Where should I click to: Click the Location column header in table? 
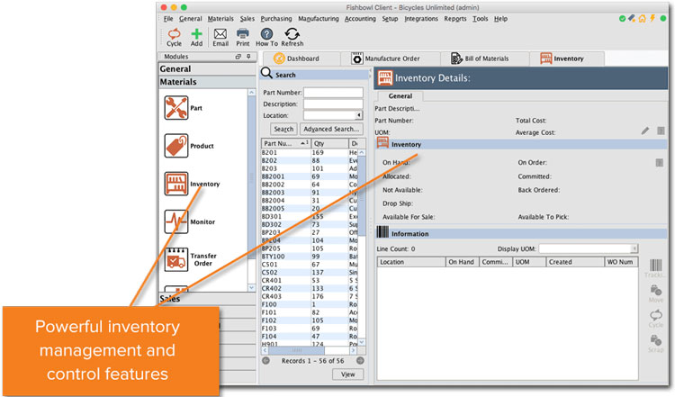411,262
